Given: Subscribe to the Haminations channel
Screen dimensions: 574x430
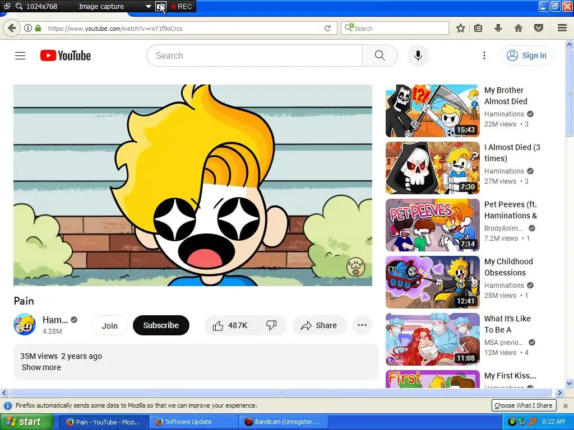Looking at the screenshot, I should (161, 325).
